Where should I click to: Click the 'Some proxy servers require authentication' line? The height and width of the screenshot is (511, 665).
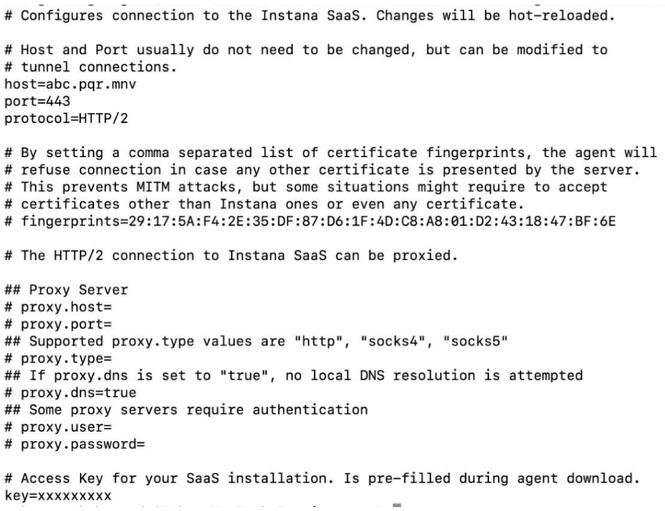tap(186, 410)
